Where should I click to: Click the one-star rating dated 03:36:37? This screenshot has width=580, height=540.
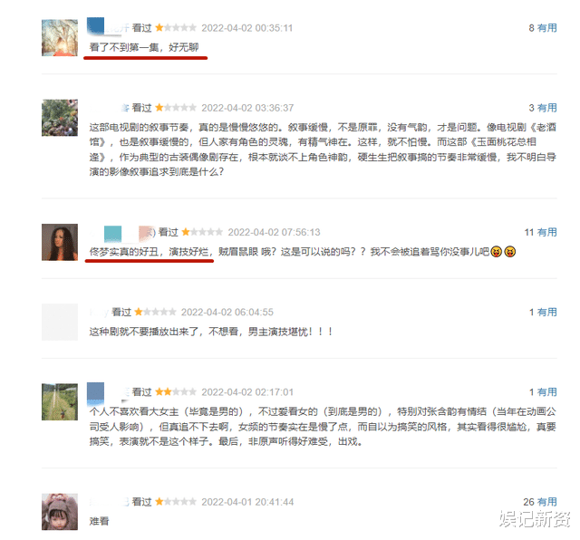(176, 108)
